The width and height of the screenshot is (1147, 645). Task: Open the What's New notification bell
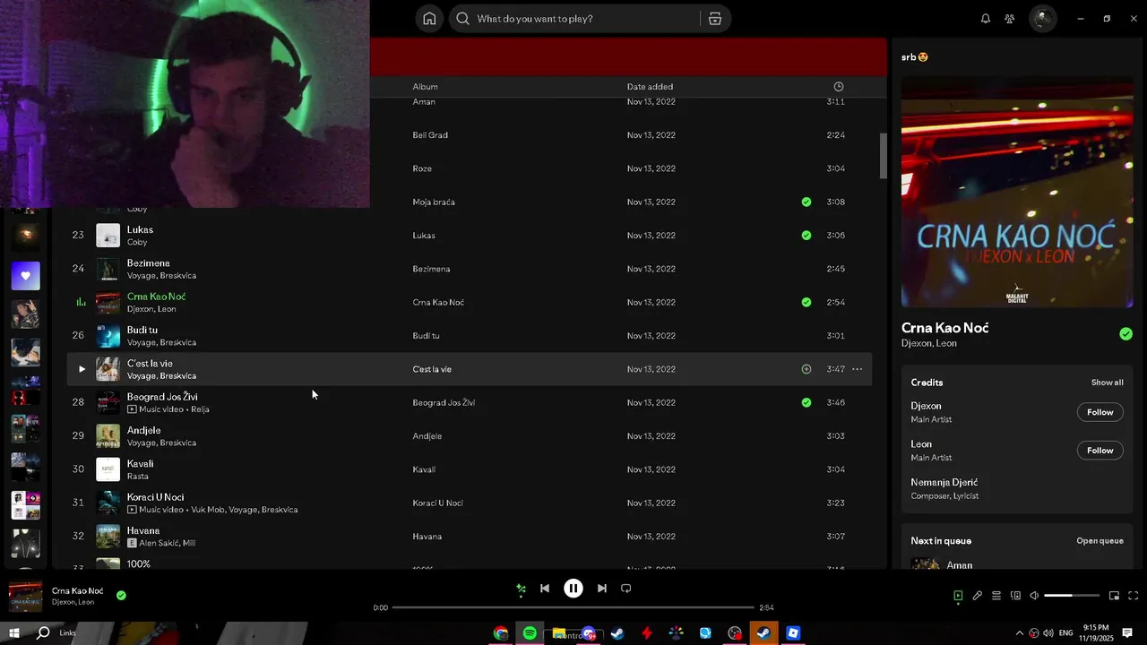tap(986, 19)
